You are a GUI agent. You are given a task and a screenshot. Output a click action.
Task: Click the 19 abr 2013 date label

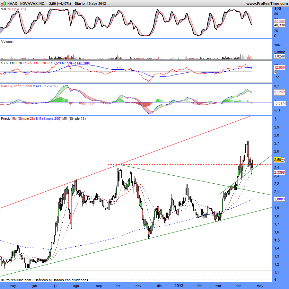point(96,4)
